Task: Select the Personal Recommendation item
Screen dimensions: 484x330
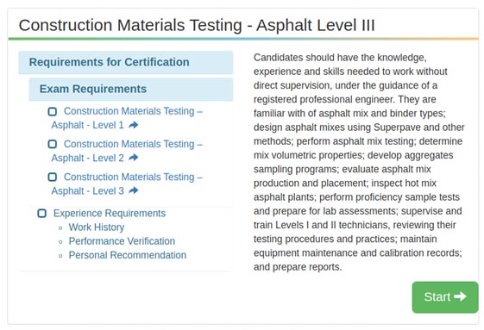Action: (x=128, y=255)
